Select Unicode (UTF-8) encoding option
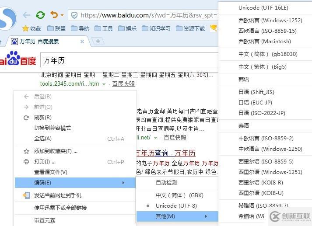312x226 pixels. [177, 206]
